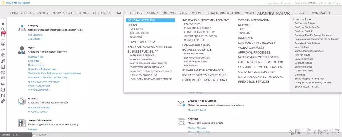Screen dimensions: 342x137
Task: Click Go to SAP Store link
Action: tap(311, 3)
